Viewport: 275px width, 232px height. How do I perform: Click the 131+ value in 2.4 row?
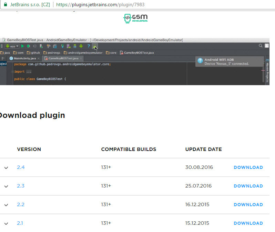click(106, 167)
